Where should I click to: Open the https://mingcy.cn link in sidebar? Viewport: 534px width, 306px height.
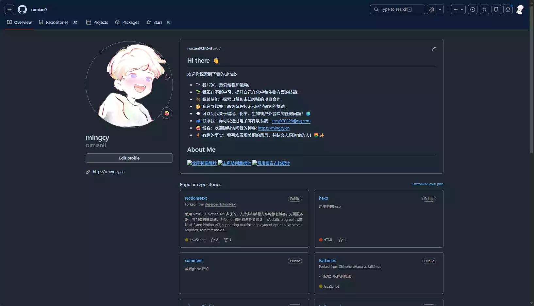click(x=108, y=172)
